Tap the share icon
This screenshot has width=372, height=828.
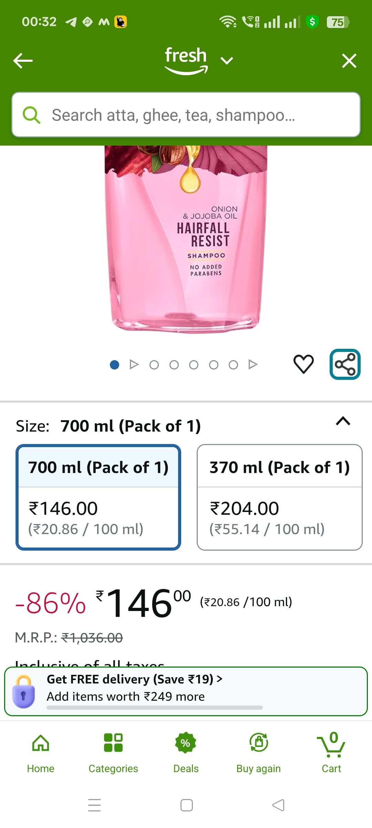point(345,364)
